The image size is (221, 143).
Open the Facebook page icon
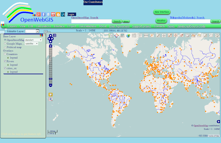[x=44, y=14]
